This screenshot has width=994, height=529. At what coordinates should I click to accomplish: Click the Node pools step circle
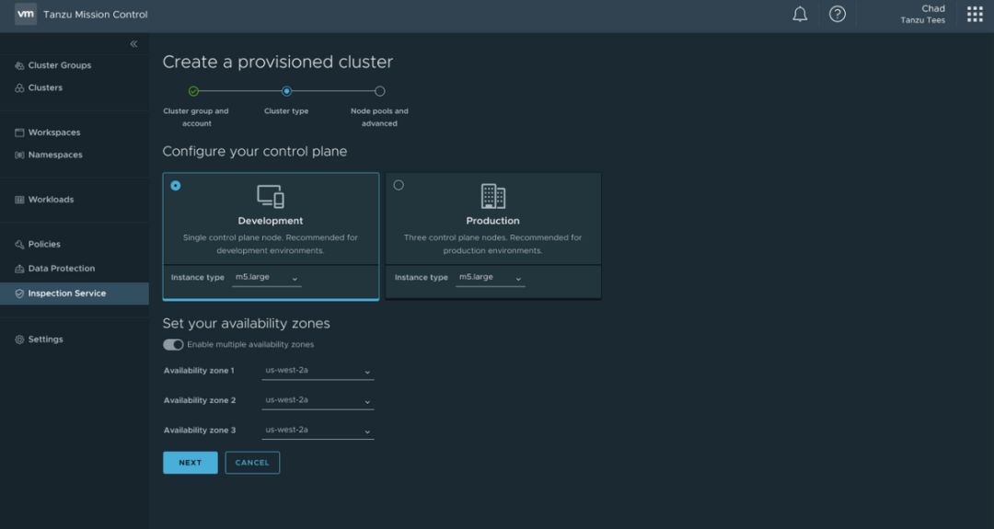pos(380,91)
